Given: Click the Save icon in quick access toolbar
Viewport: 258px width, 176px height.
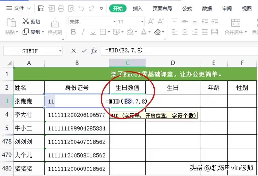Looking at the screenshot, I should (41, 9).
